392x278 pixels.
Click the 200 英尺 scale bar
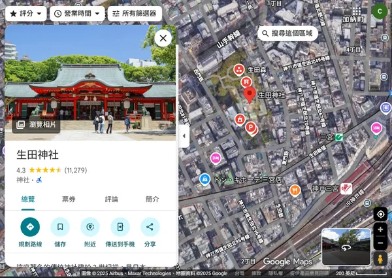pyautogui.click(x=361, y=273)
